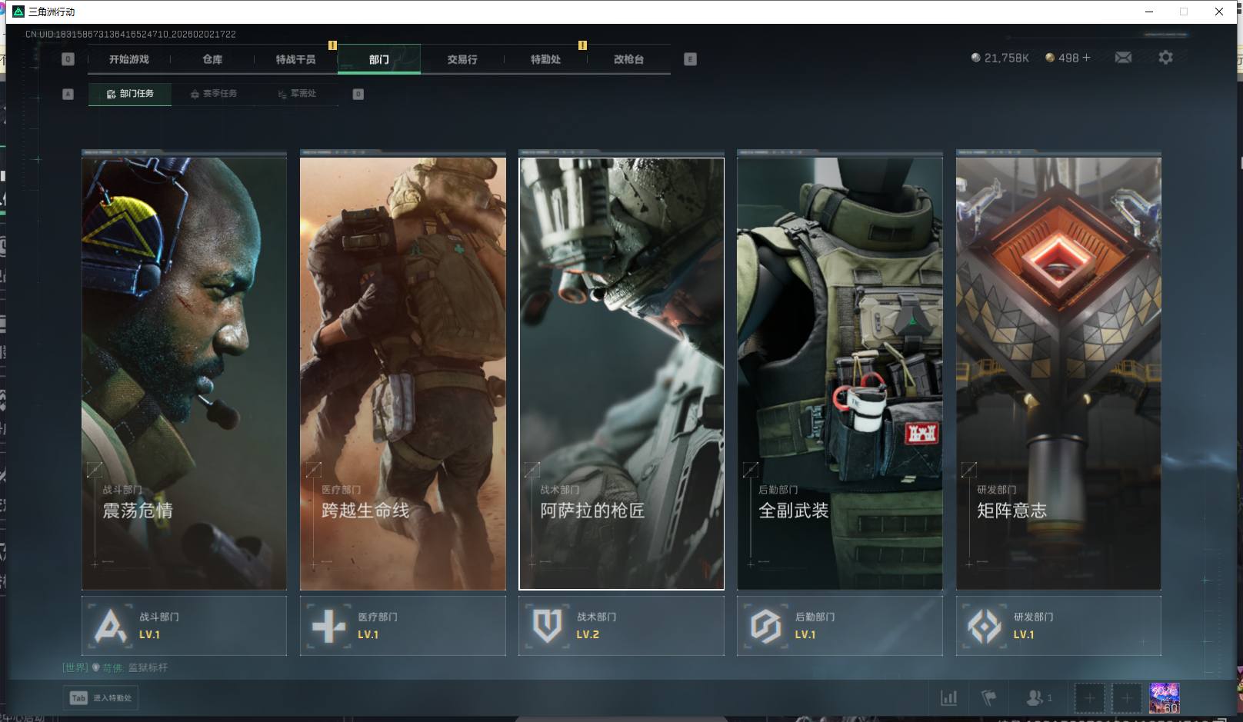Screen dimensions: 1243x722
Task: Open the mail envelope icon
Action: (x=1123, y=58)
